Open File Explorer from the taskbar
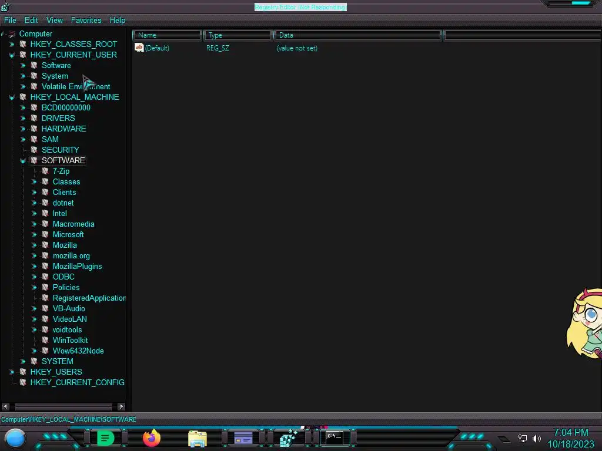 pyautogui.click(x=198, y=439)
